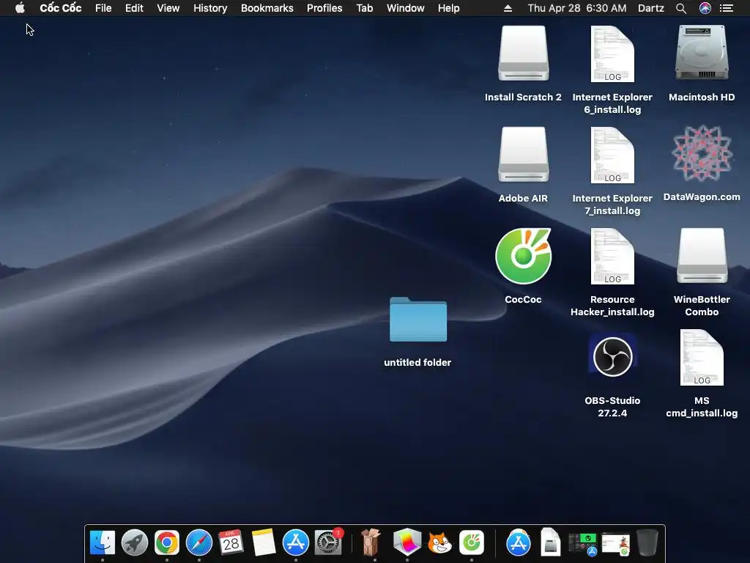Image resolution: width=750 pixels, height=563 pixels.
Task: Open the Trash in the dock
Action: (x=647, y=542)
